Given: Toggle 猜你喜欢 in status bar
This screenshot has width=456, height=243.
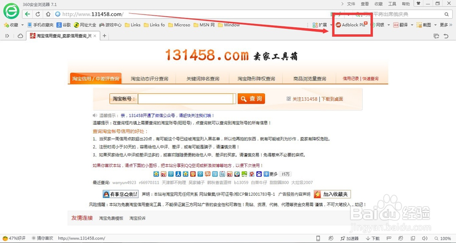Looking at the screenshot, I should pyautogui.click(x=43, y=238).
